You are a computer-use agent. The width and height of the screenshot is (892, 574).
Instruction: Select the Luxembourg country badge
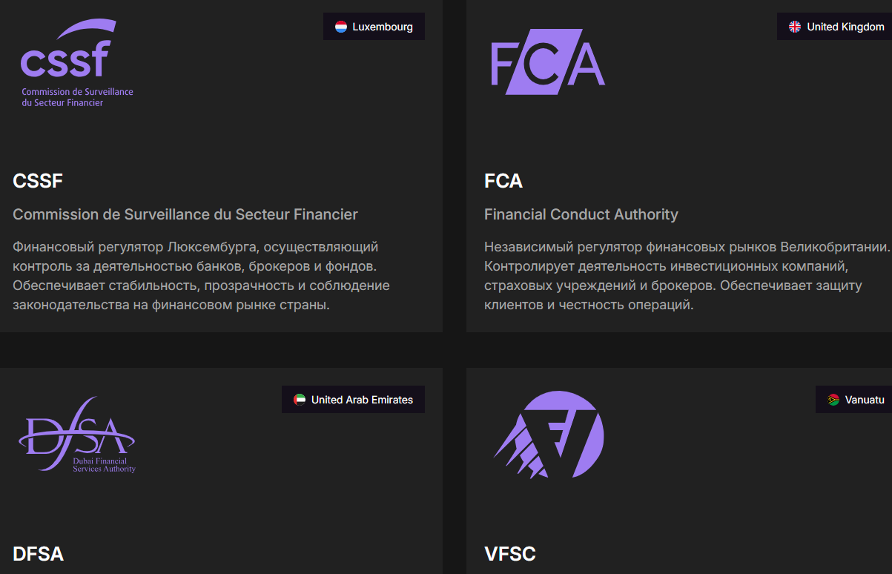click(x=374, y=27)
